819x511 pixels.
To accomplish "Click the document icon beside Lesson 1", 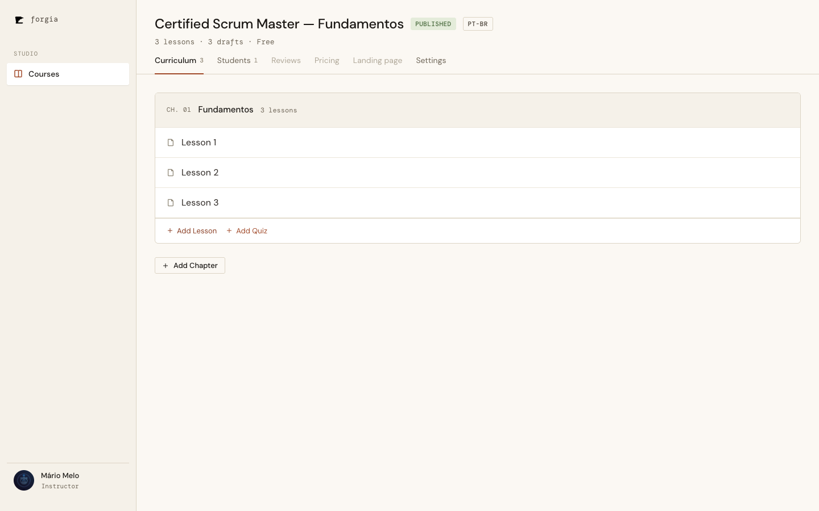I will (x=171, y=143).
